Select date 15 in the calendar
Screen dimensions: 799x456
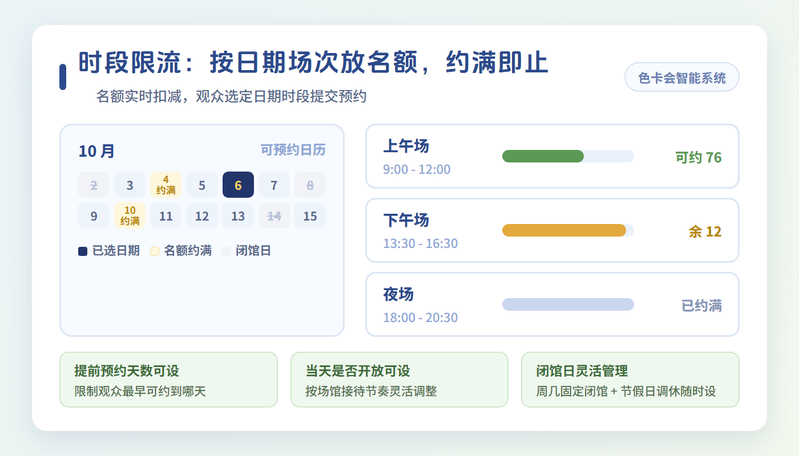[310, 215]
